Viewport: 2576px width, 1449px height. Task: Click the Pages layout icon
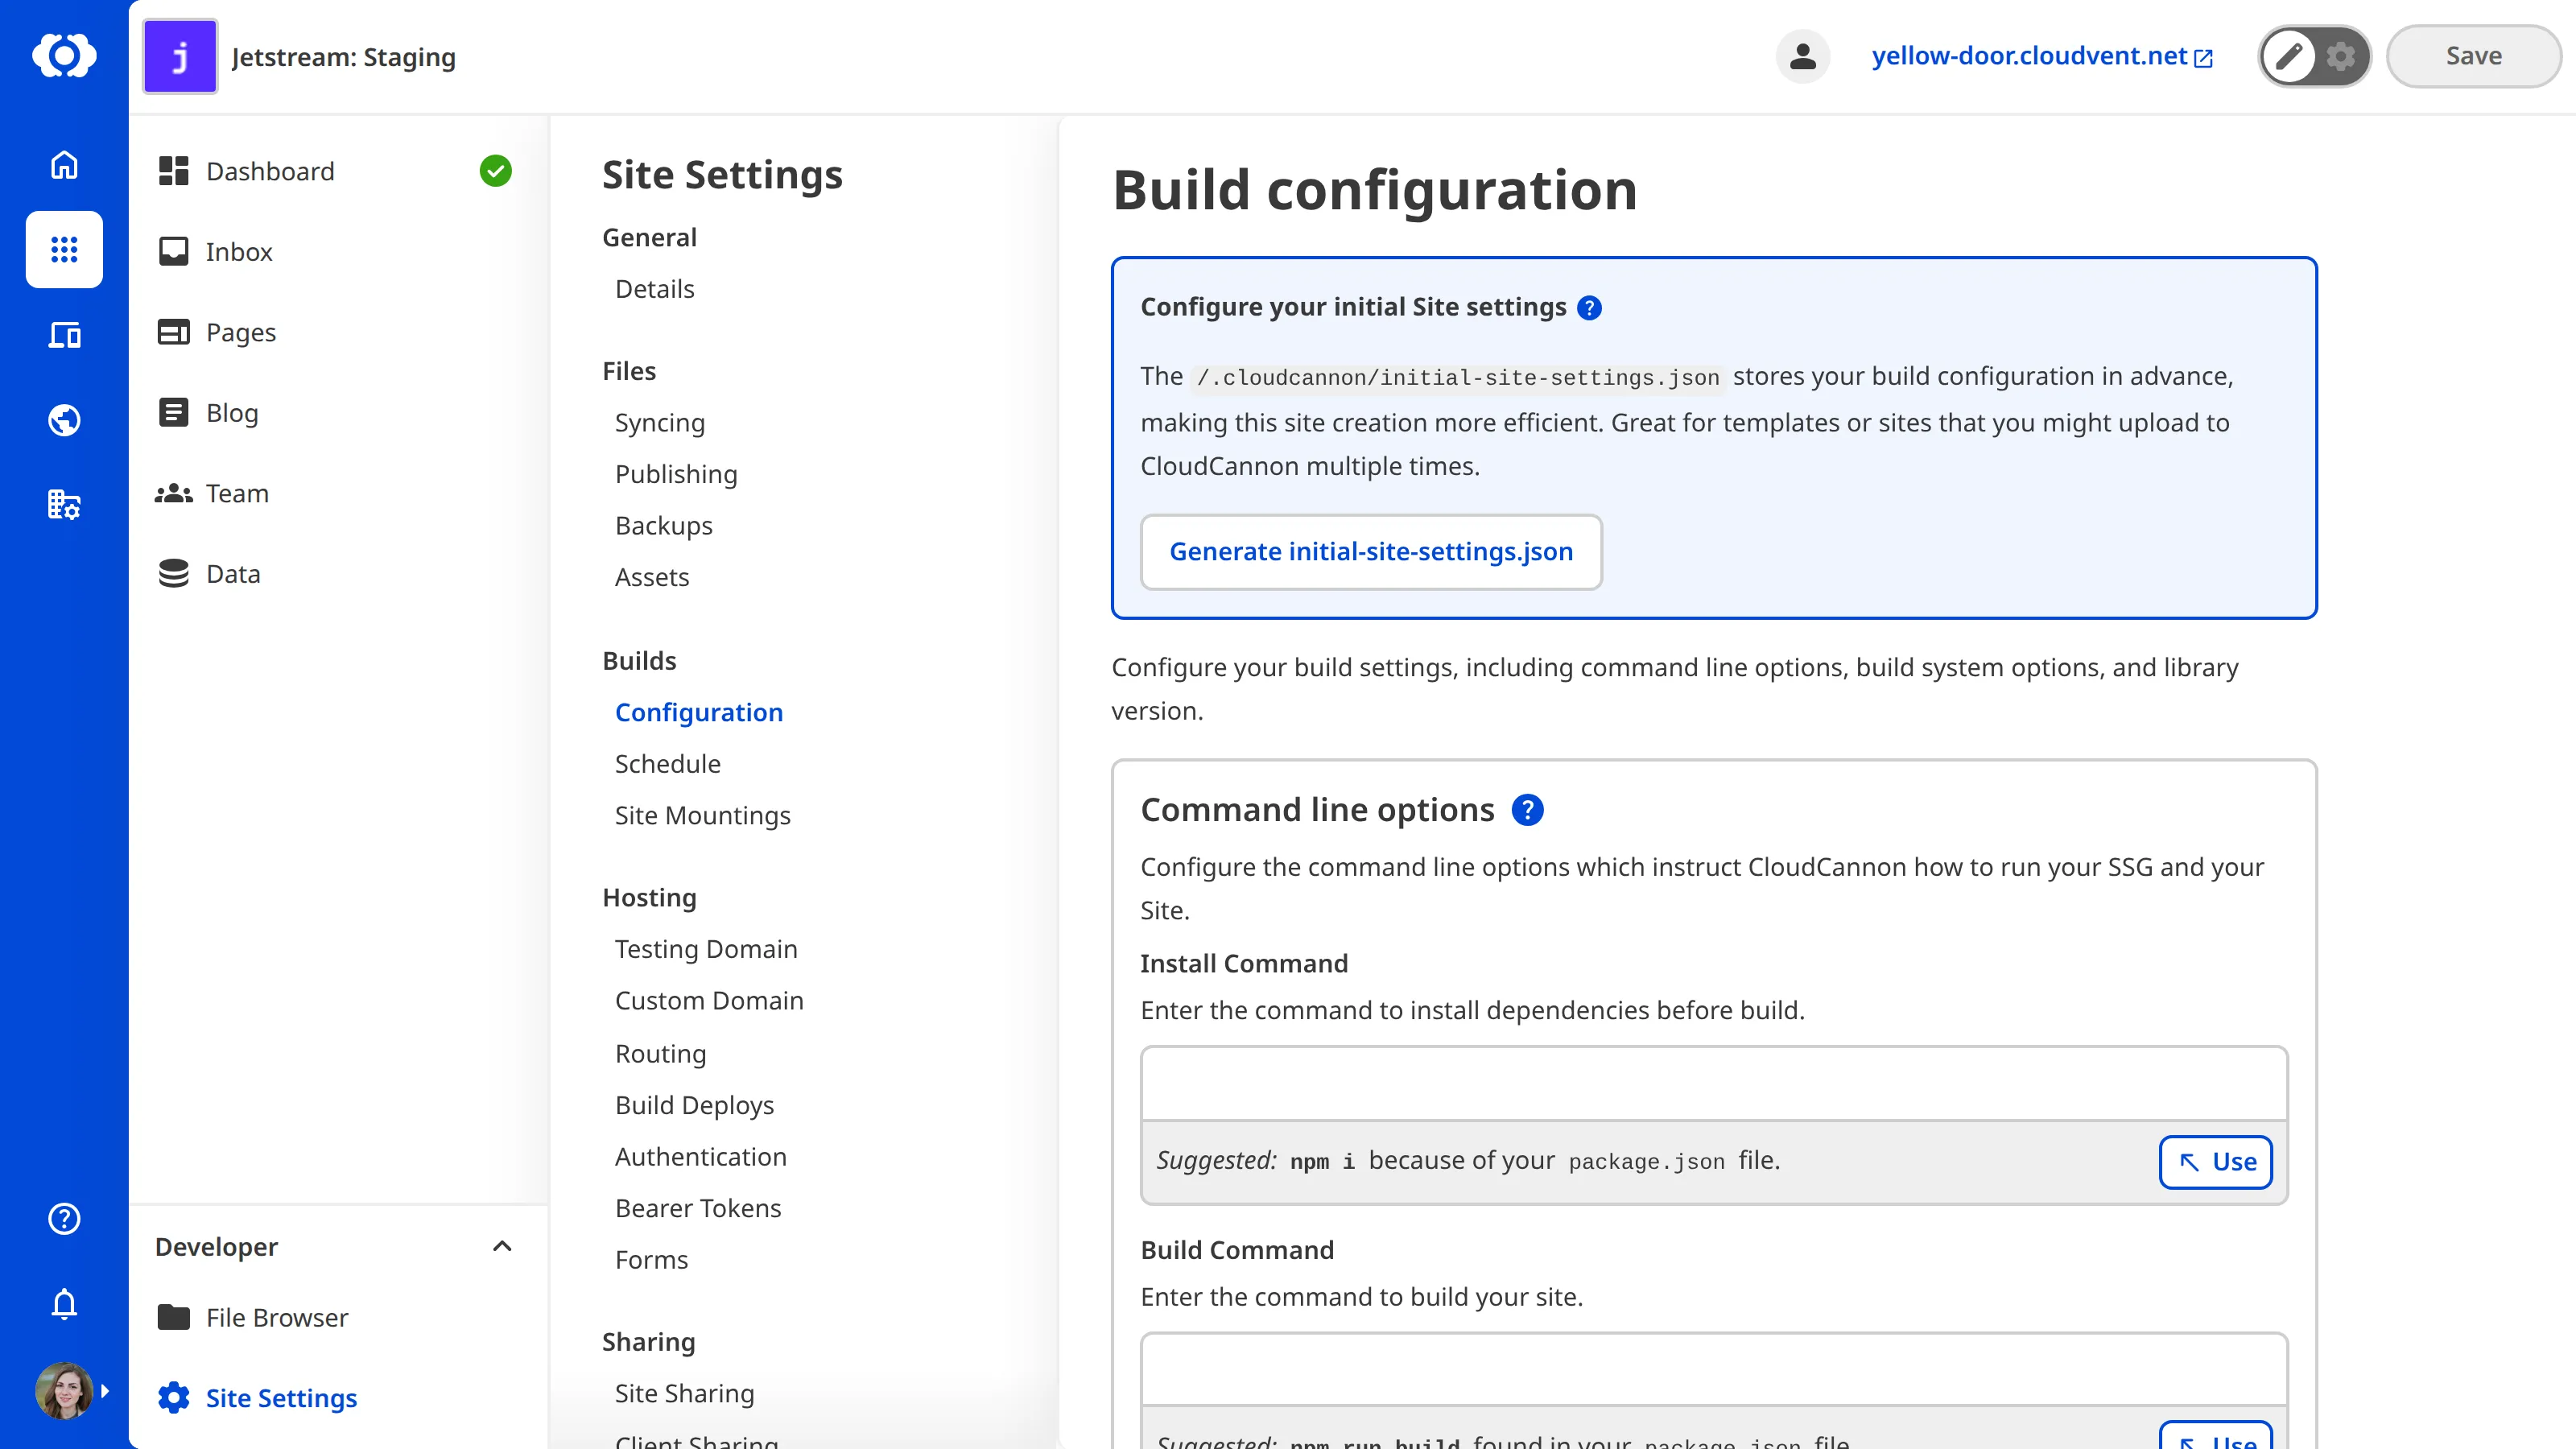(x=174, y=332)
